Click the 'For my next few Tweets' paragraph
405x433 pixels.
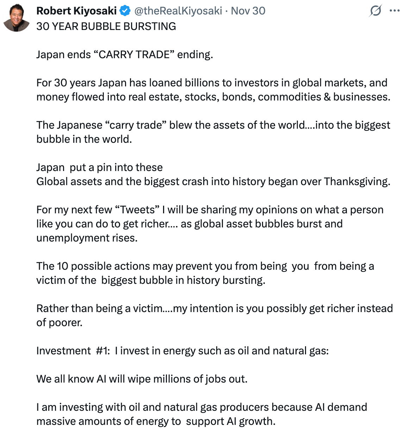[x=210, y=224]
